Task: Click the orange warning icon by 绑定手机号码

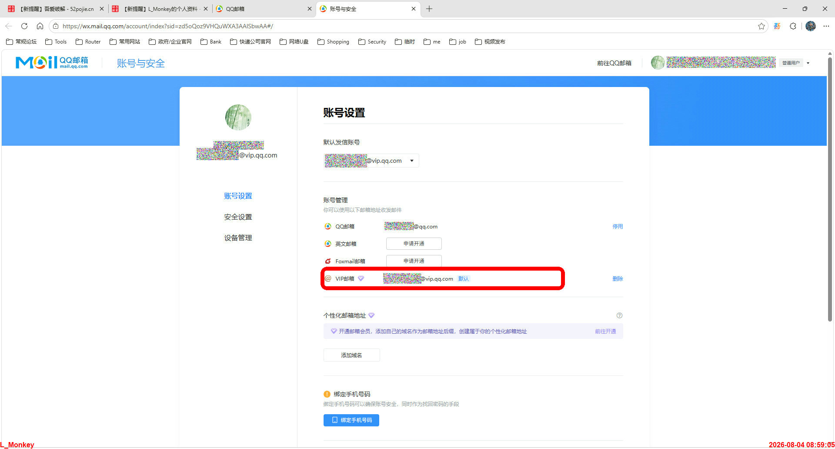Action: click(x=327, y=394)
